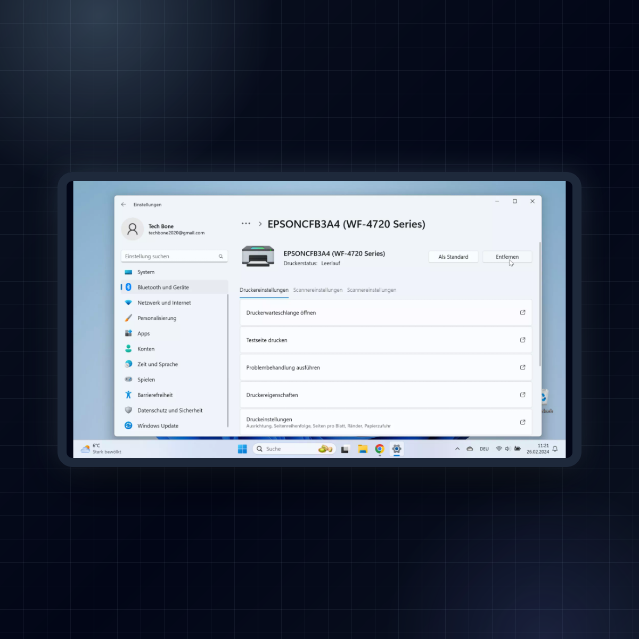Open the Windows Start menu
639x639 pixels.
[x=242, y=449]
